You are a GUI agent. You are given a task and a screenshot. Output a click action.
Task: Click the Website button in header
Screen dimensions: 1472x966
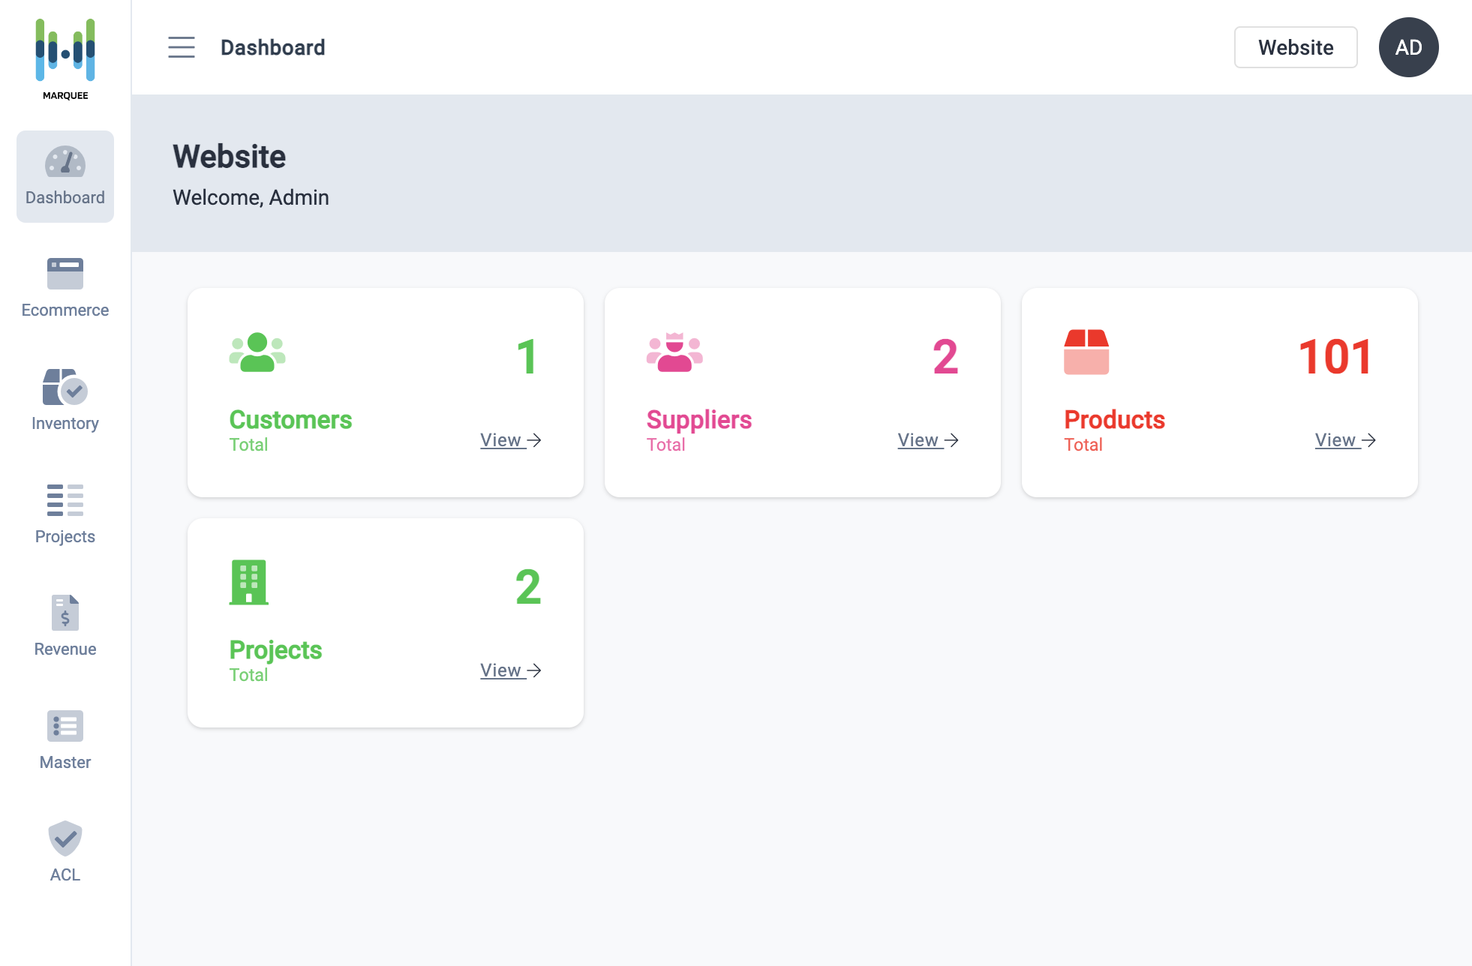point(1296,47)
